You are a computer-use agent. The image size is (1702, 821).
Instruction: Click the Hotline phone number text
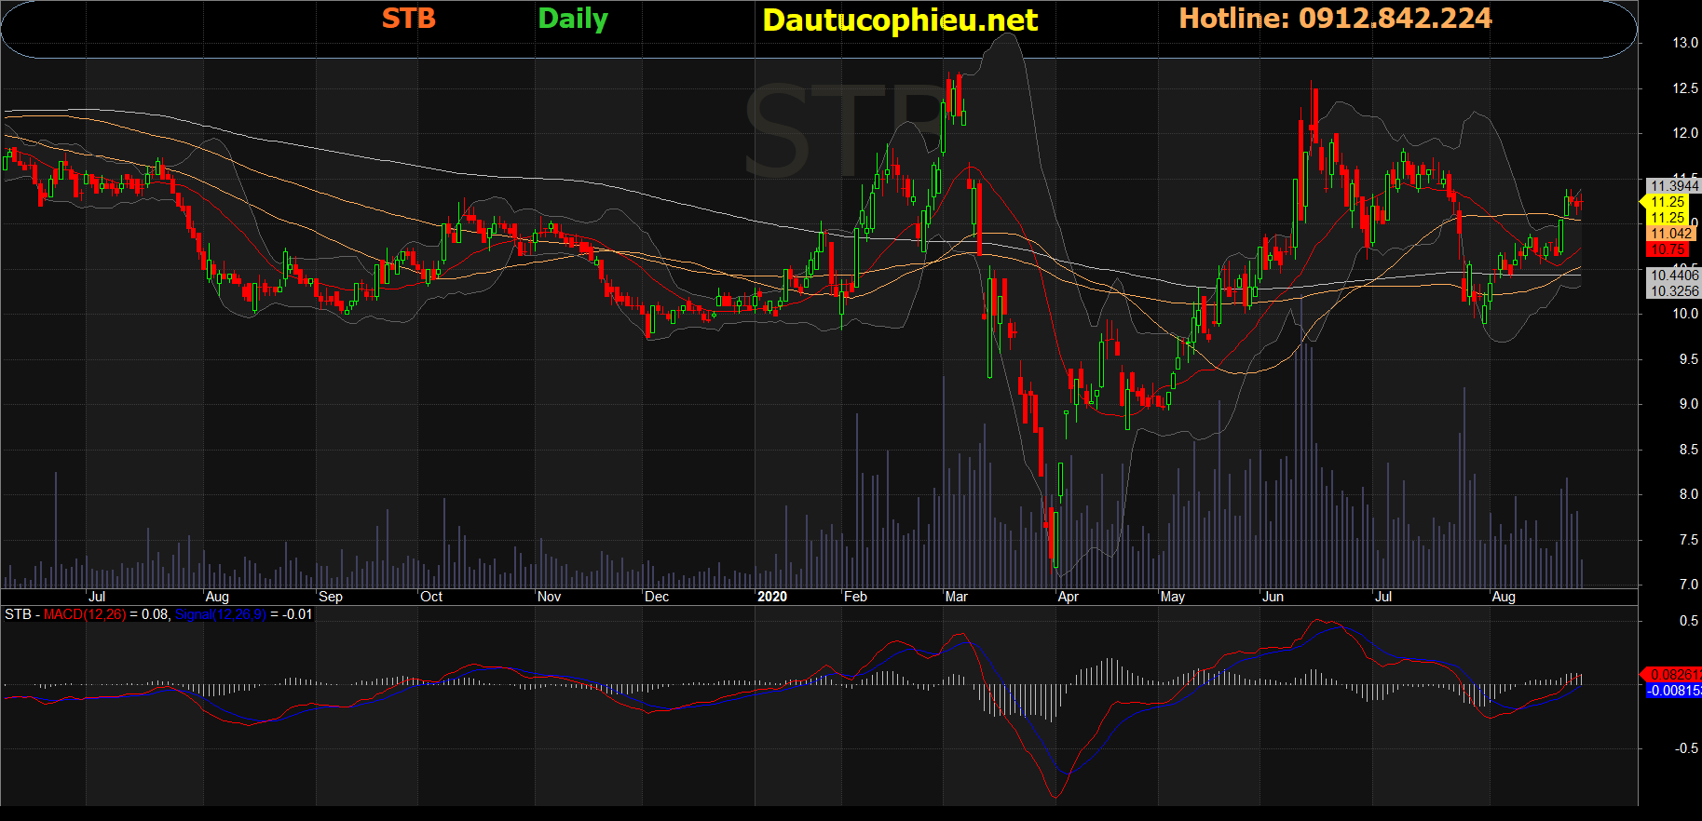(x=1335, y=19)
